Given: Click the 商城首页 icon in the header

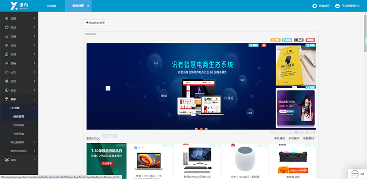Looking at the screenshot, I should [314, 6].
